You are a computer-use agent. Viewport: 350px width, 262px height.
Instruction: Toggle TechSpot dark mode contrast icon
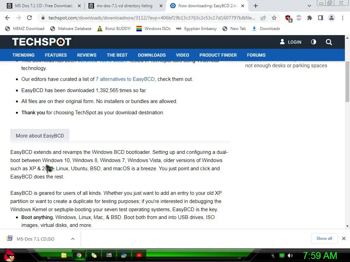[313, 42]
